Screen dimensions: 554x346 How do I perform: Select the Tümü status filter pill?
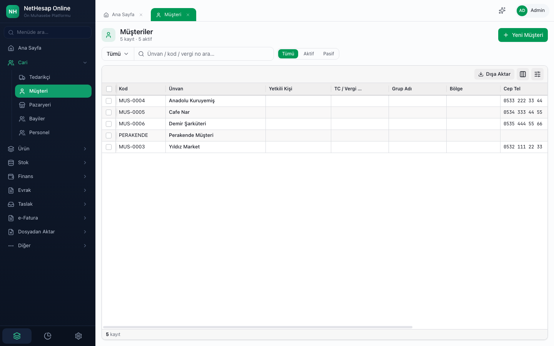[288, 54]
